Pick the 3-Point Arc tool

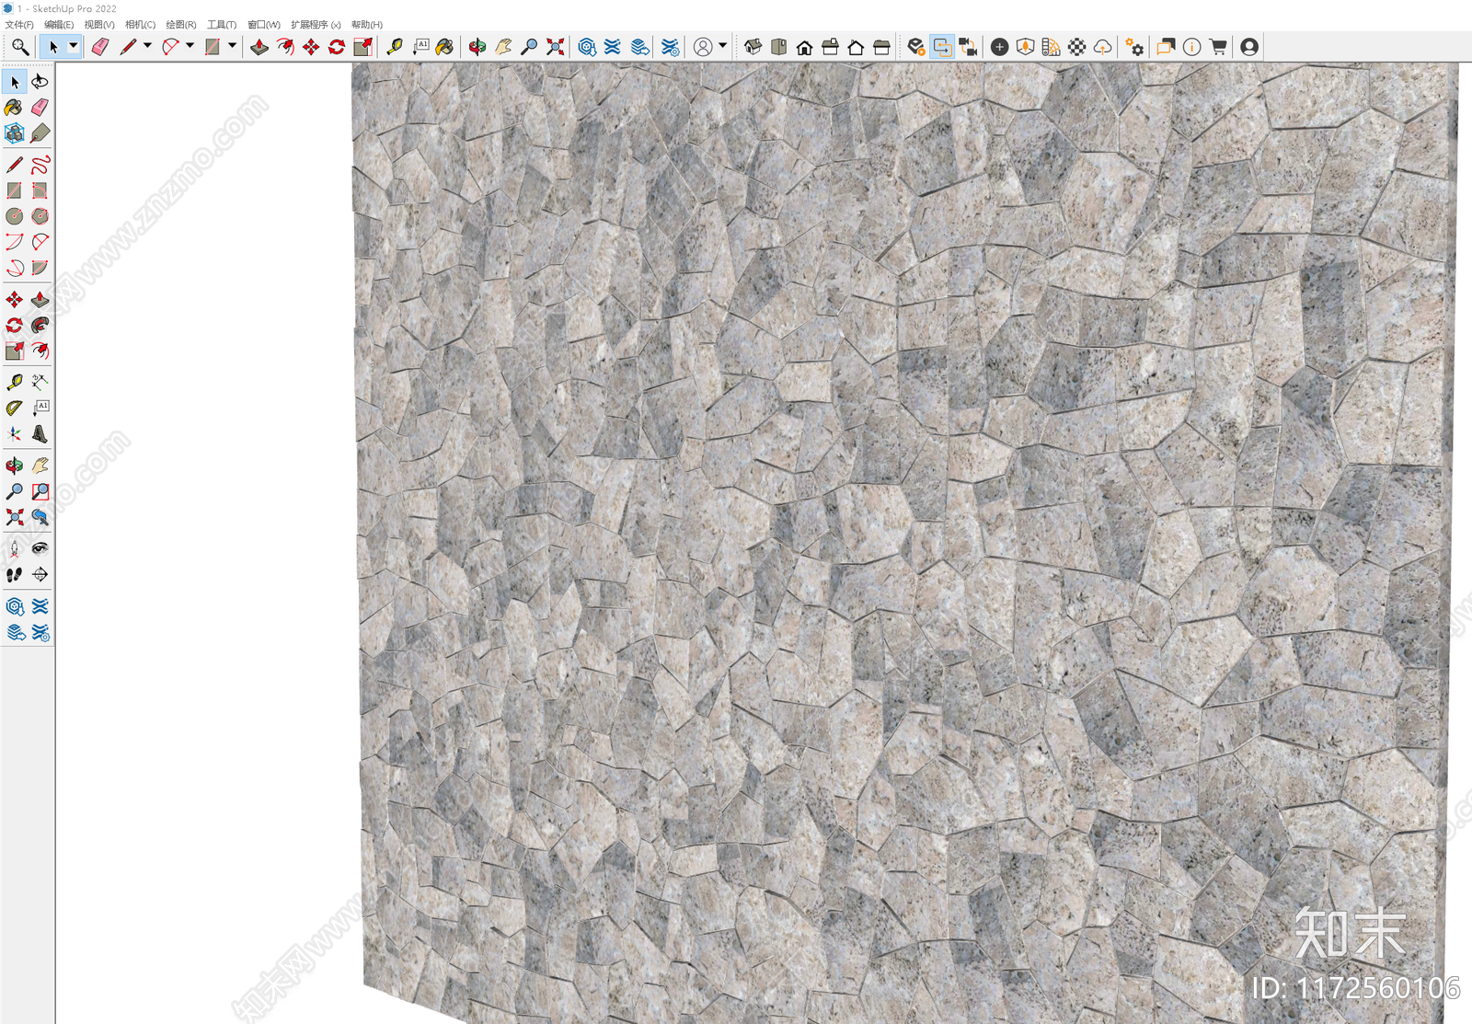coord(14,268)
